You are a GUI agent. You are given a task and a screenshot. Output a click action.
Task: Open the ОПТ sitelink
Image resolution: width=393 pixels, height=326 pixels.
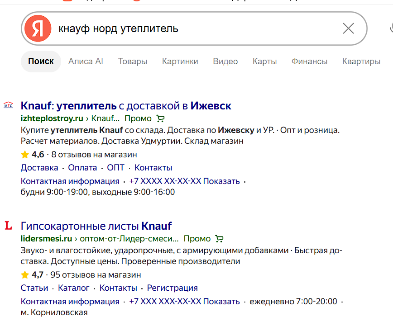click(115, 167)
